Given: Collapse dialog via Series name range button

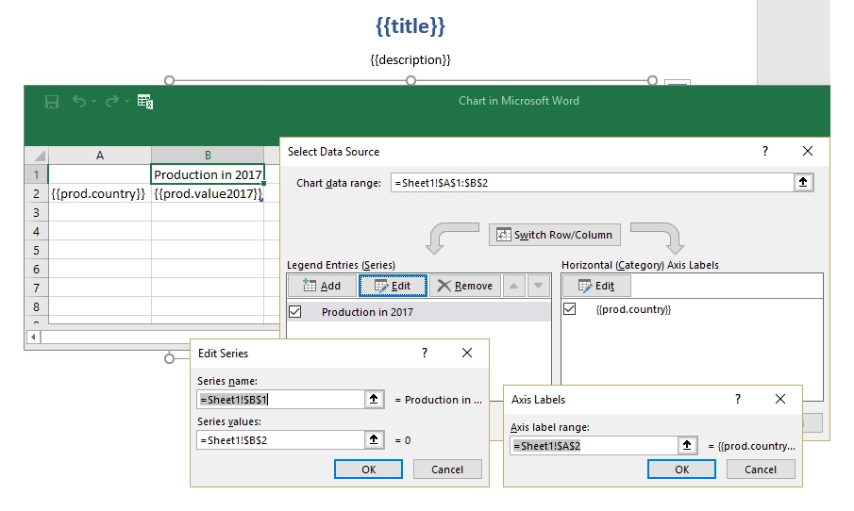Looking at the screenshot, I should pos(374,400).
